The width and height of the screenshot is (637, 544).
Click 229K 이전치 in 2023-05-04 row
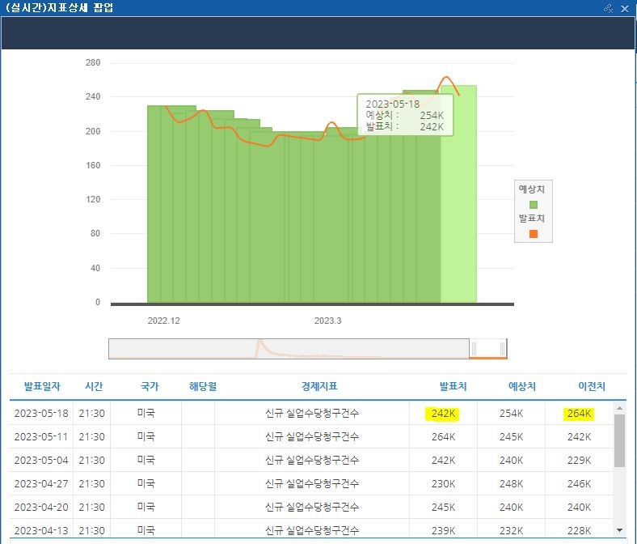tap(579, 460)
